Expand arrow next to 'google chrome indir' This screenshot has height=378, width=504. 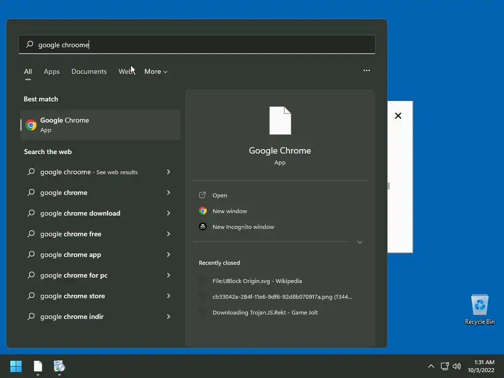click(168, 316)
